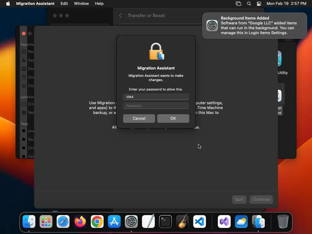The image size is (312, 234).
Task: Click Migration Assistant icon in dock
Action: tap(258, 222)
